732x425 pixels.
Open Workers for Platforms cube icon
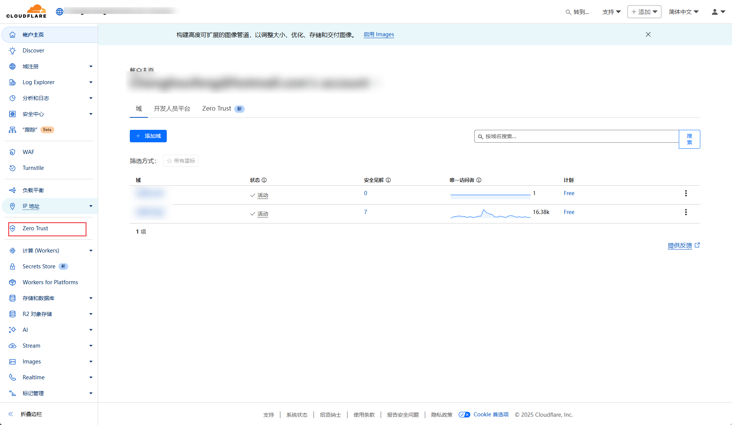tap(12, 282)
